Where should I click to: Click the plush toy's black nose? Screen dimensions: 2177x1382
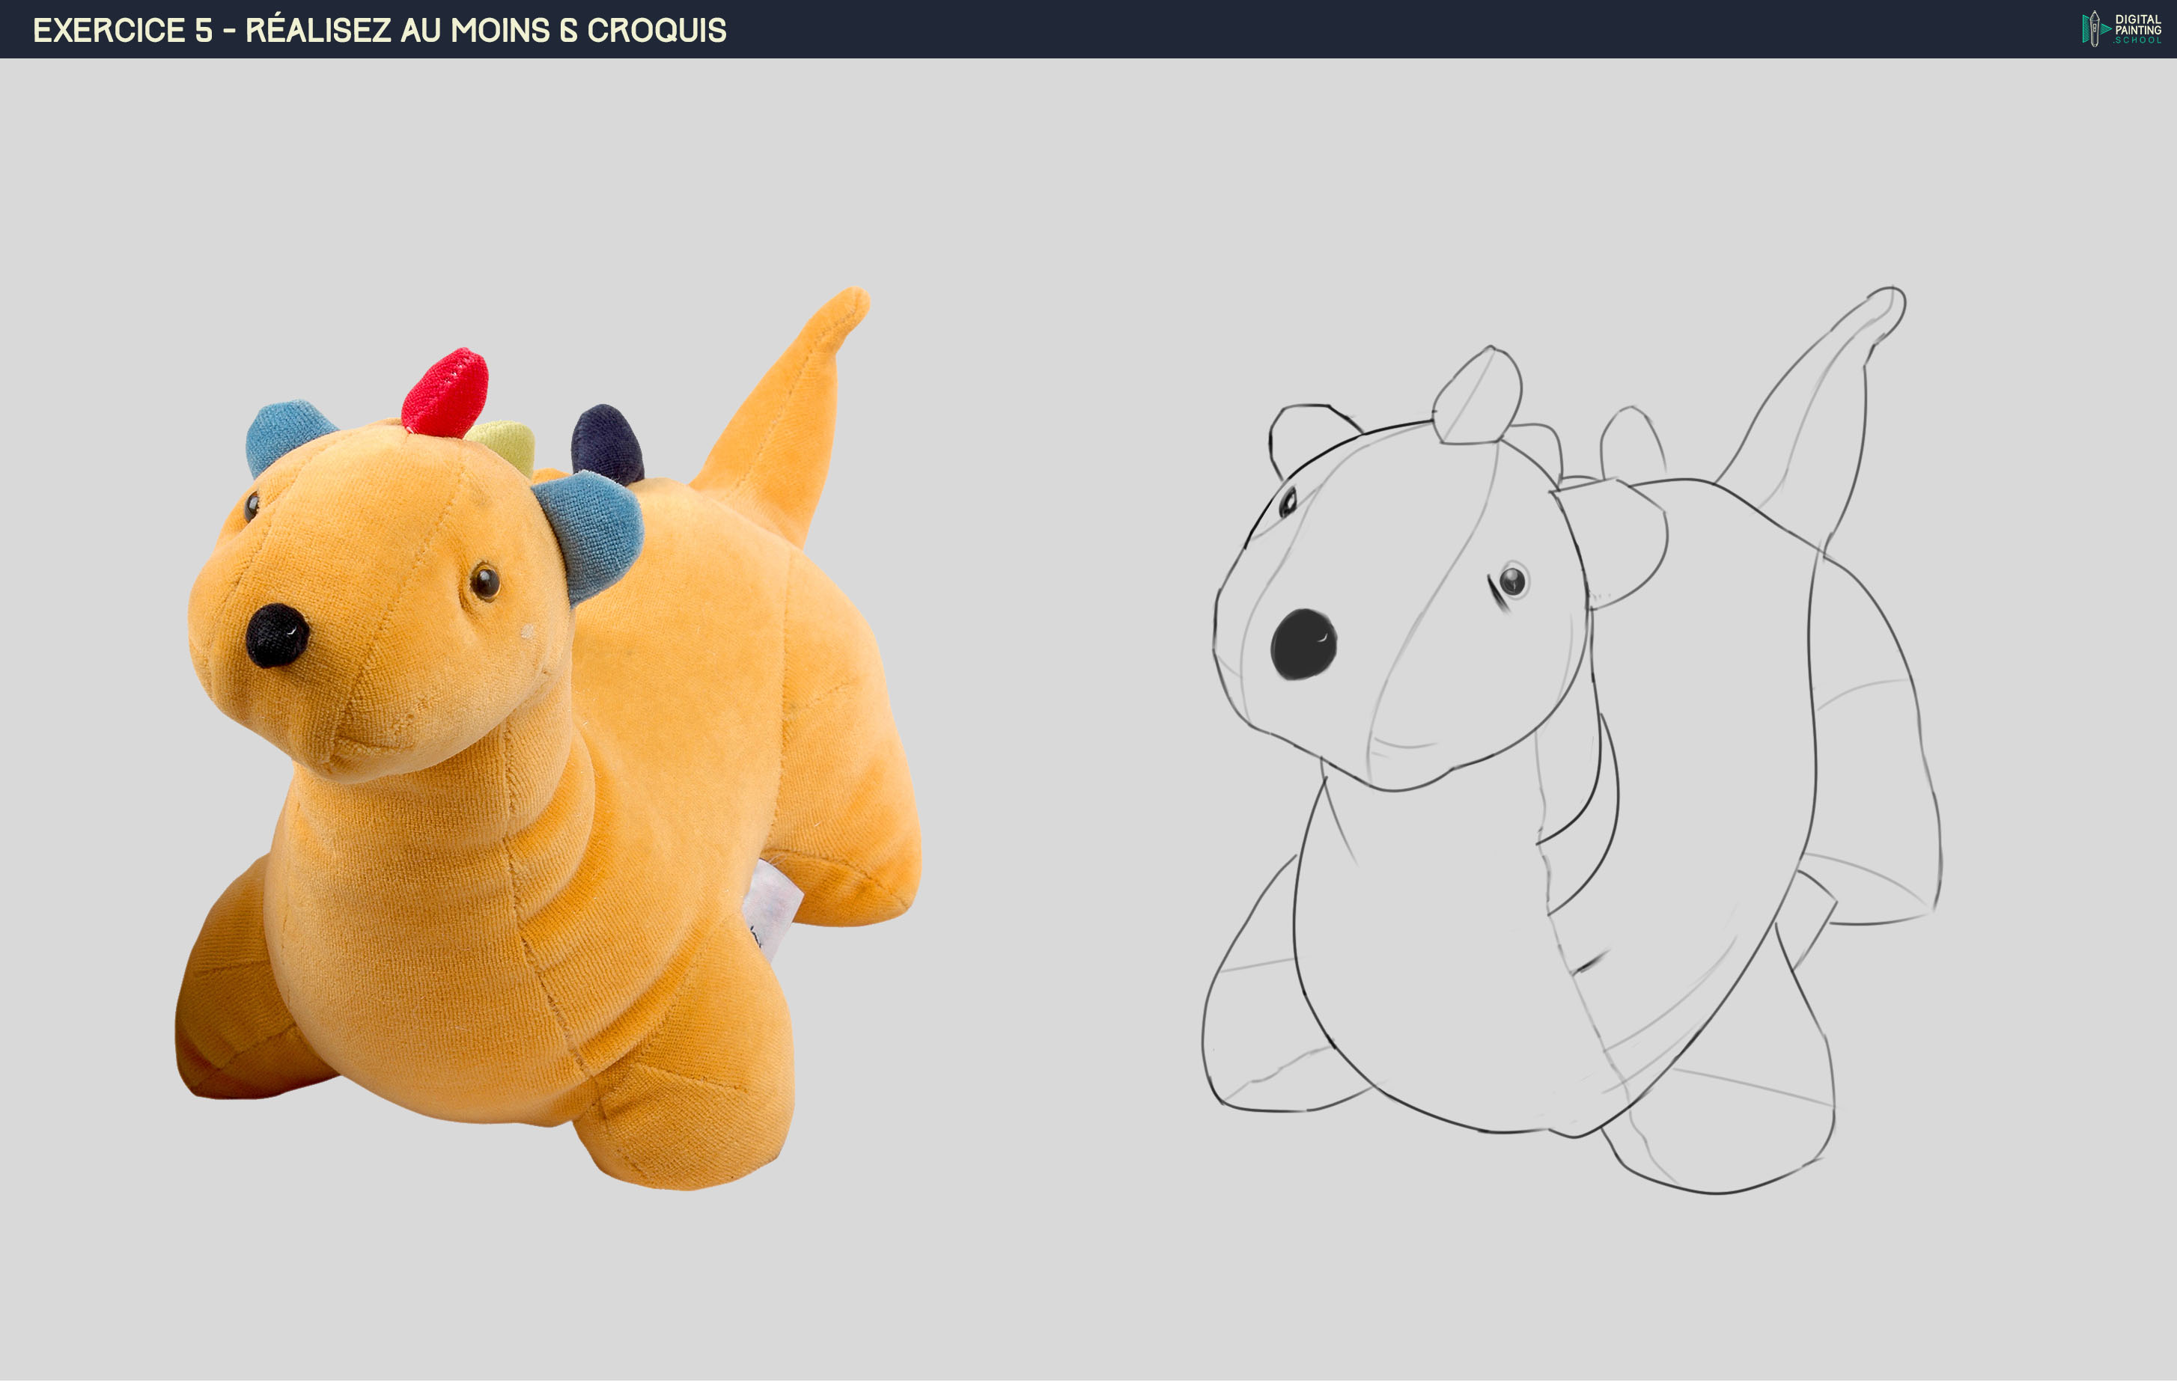tap(277, 636)
